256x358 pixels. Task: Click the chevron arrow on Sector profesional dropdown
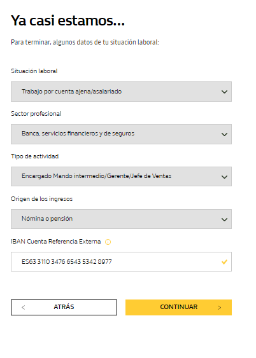coord(224,134)
